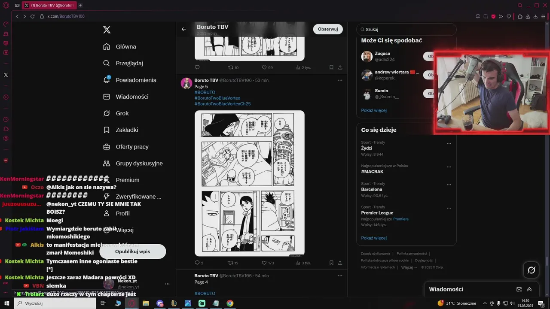View analytics of the Page 5 post

(298, 263)
